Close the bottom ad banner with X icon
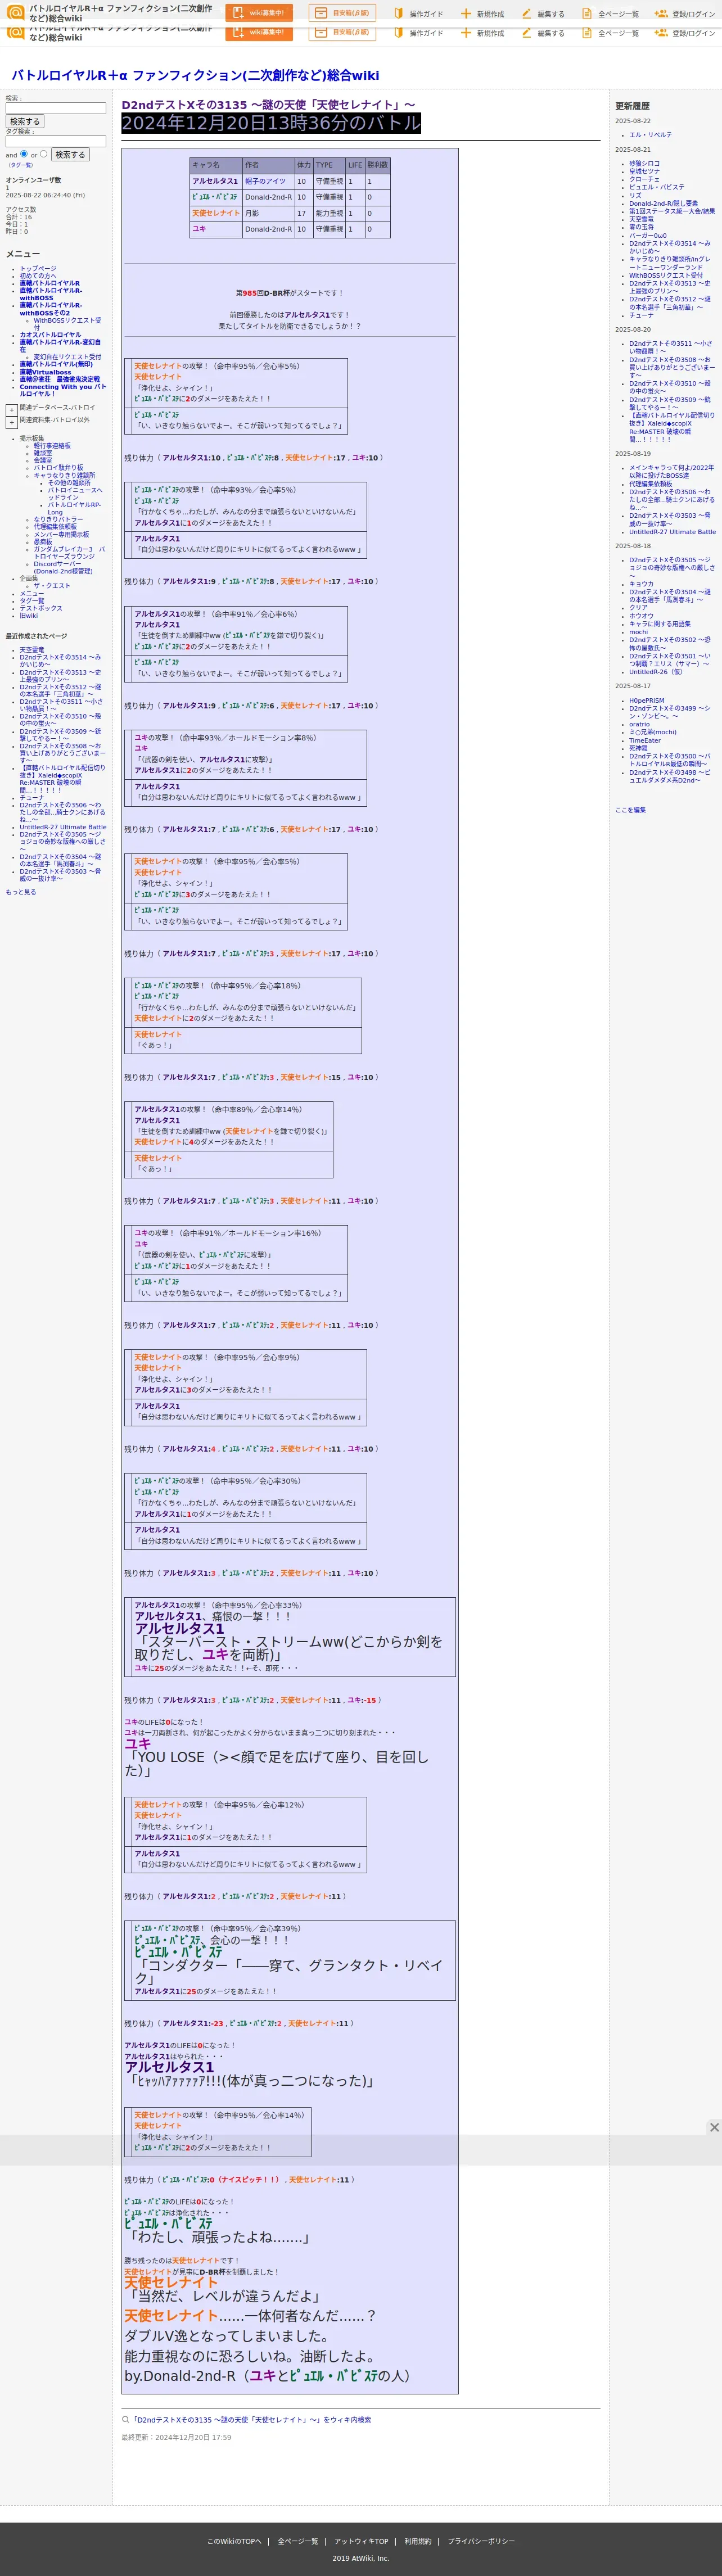The height and width of the screenshot is (2576, 722). click(x=714, y=2127)
